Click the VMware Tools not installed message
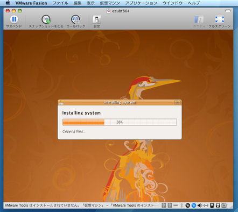The image size is (238, 212). point(81,206)
